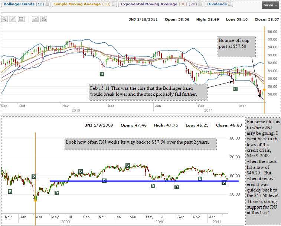Click the Dividends indicator label
Viewport: 281px width, 226px height.
point(217,4)
